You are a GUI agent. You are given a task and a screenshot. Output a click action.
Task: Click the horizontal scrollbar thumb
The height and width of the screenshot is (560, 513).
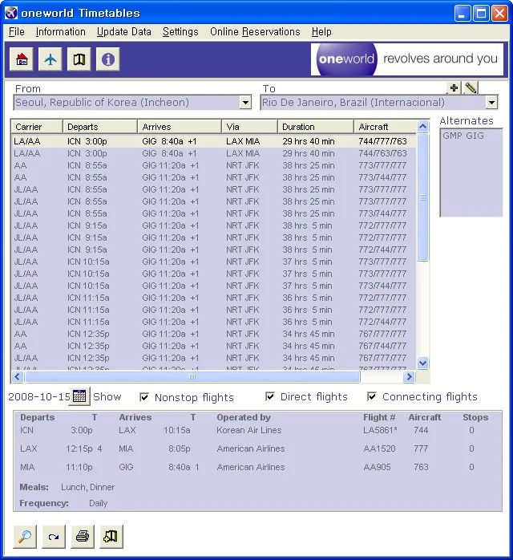pos(192,377)
